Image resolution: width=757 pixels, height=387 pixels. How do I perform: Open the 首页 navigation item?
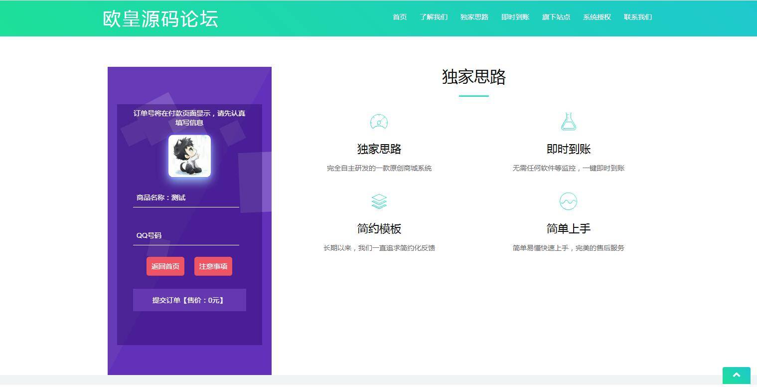pos(399,17)
